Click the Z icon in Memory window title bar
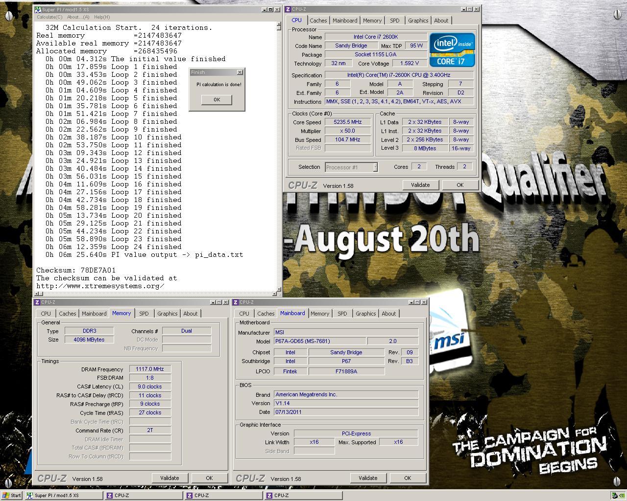627x501 pixels. (x=38, y=302)
